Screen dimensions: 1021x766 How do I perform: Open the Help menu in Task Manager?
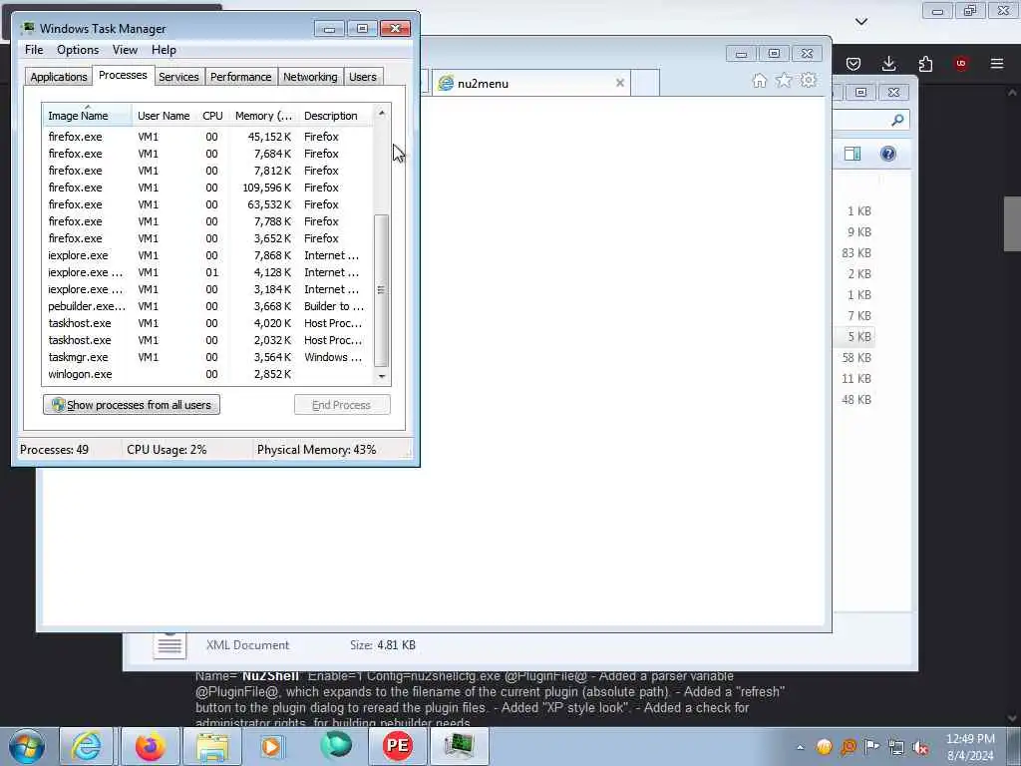pyautogui.click(x=164, y=50)
